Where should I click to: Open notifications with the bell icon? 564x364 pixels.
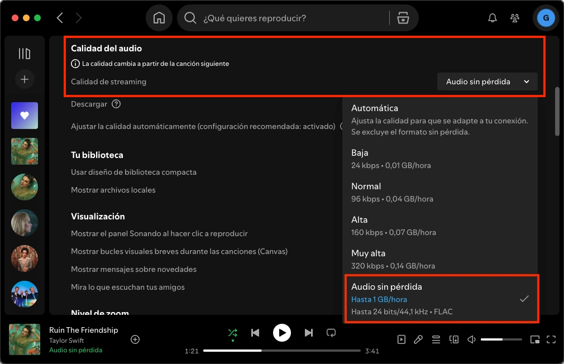click(x=492, y=18)
